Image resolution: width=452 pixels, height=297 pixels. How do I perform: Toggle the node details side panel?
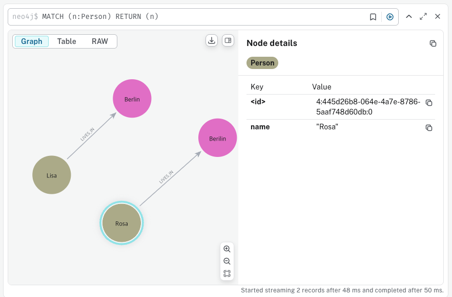pos(228,41)
